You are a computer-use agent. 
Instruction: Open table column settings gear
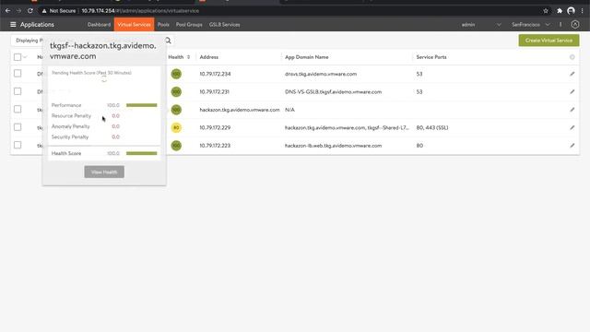572,57
